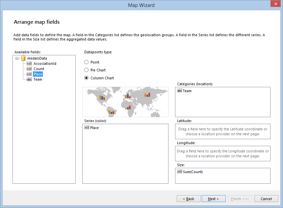The width and height of the screenshot is (283, 208).
Task: Click the Count field's number icon
Action: point(28,69)
